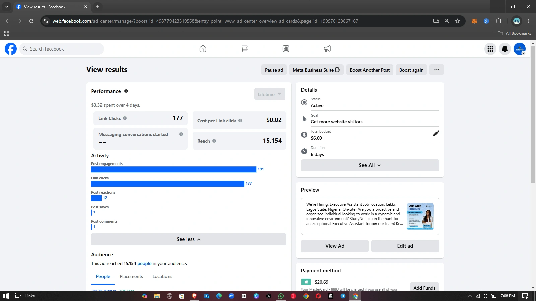The height and width of the screenshot is (301, 536).
Task: Show hidden system tray icons
Action: [x=469, y=296]
